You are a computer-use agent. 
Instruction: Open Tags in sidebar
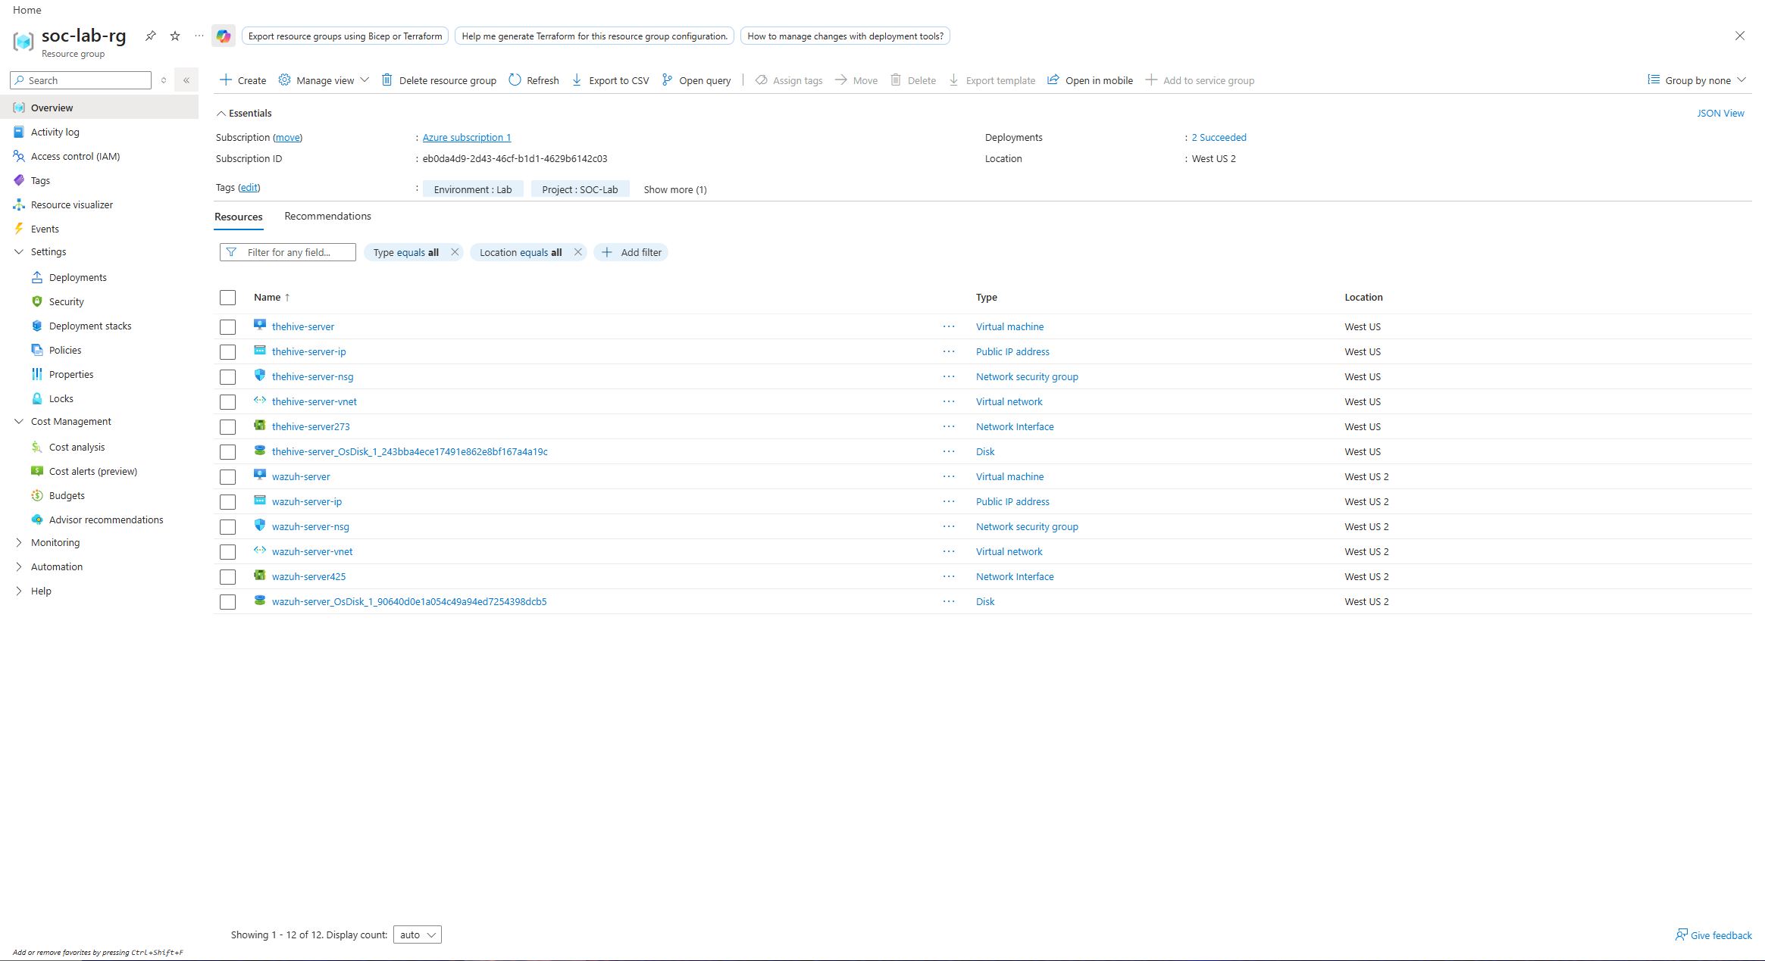[x=40, y=180]
